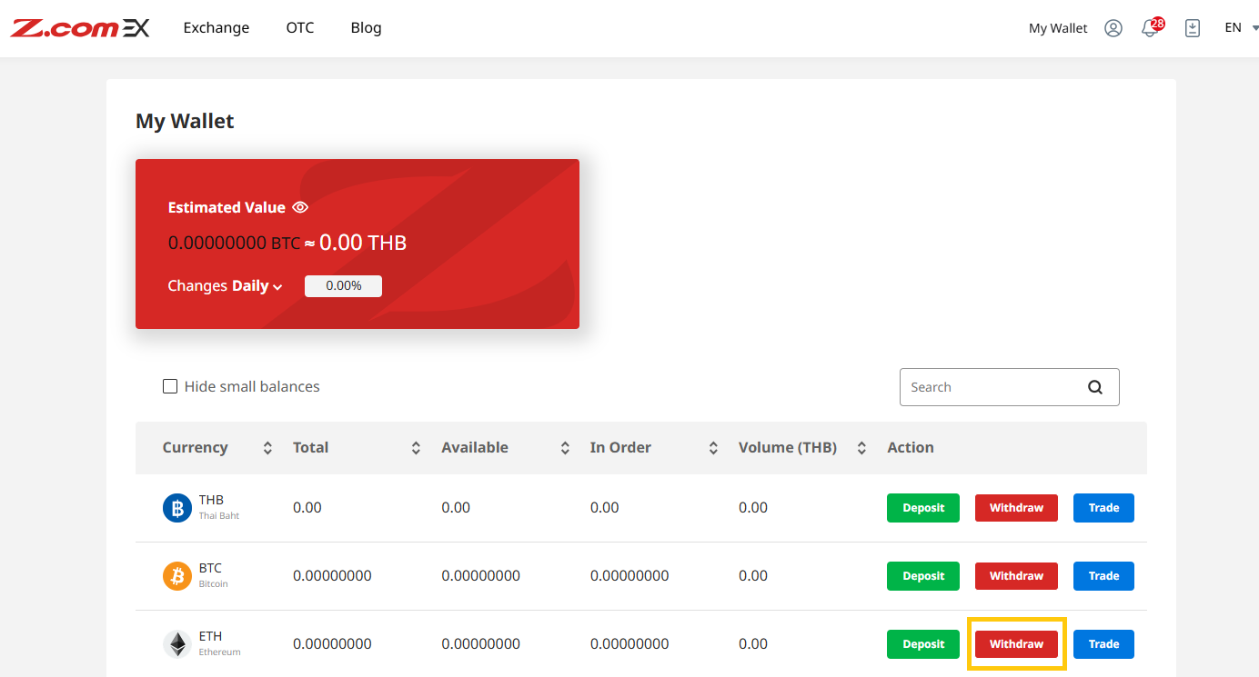Open the OTC menu item
This screenshot has width=1259, height=677.
click(300, 27)
